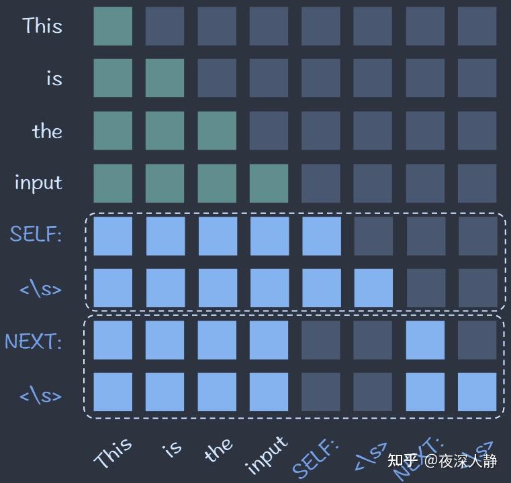Click dark cell at row NEXT:, column SELF:
Screen dimensions: 511x483
[322, 340]
